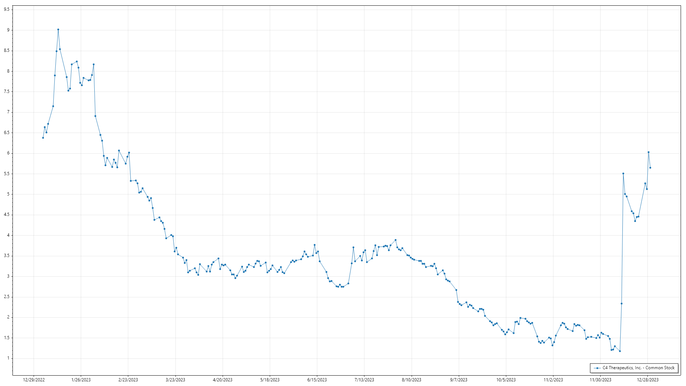Viewport: 686px width, 386px height.
Task: Click the 5/18/2023 x-axis date label
Action: click(x=270, y=380)
